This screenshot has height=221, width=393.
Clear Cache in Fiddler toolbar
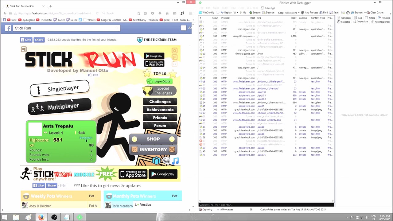[x=375, y=13]
